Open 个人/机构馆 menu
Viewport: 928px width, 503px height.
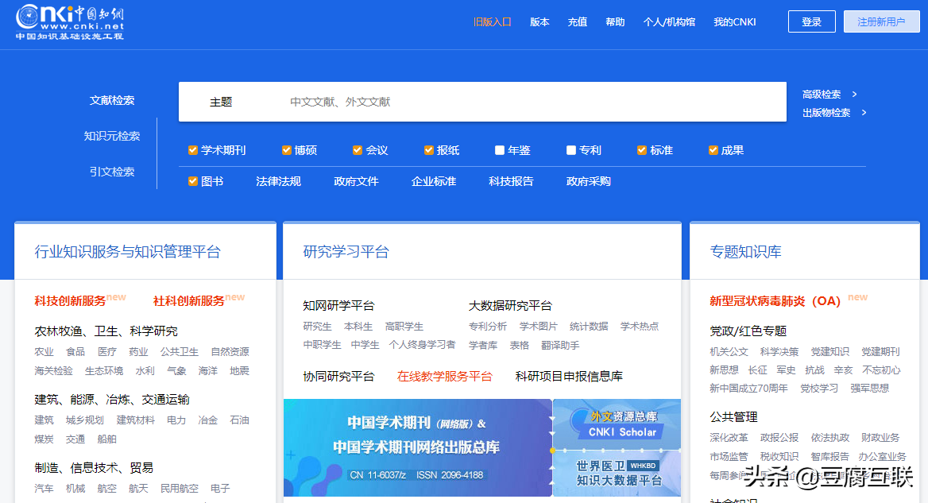coord(669,22)
